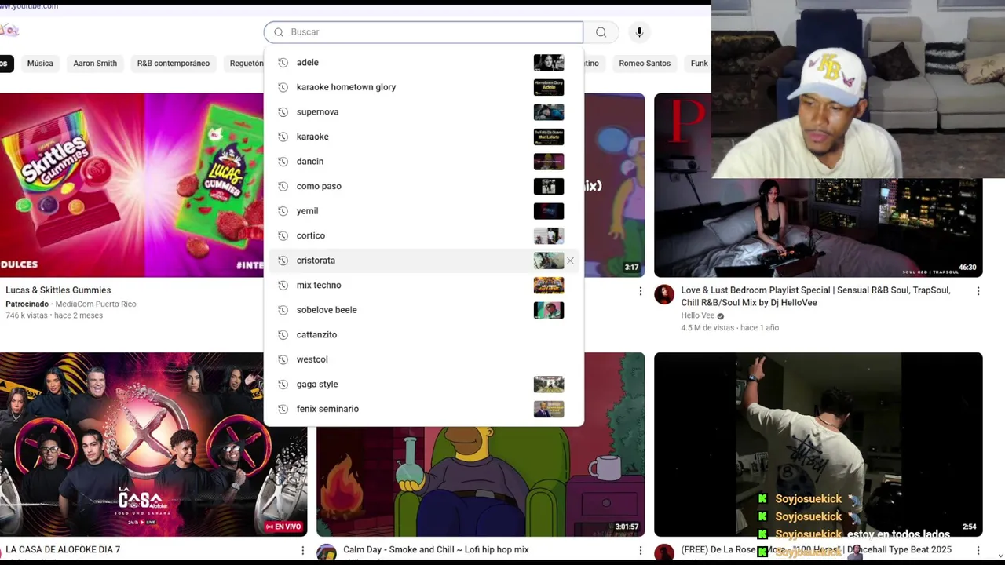This screenshot has height=565, width=1005.
Task: Select the adele search suggestion
Action: [x=423, y=63]
